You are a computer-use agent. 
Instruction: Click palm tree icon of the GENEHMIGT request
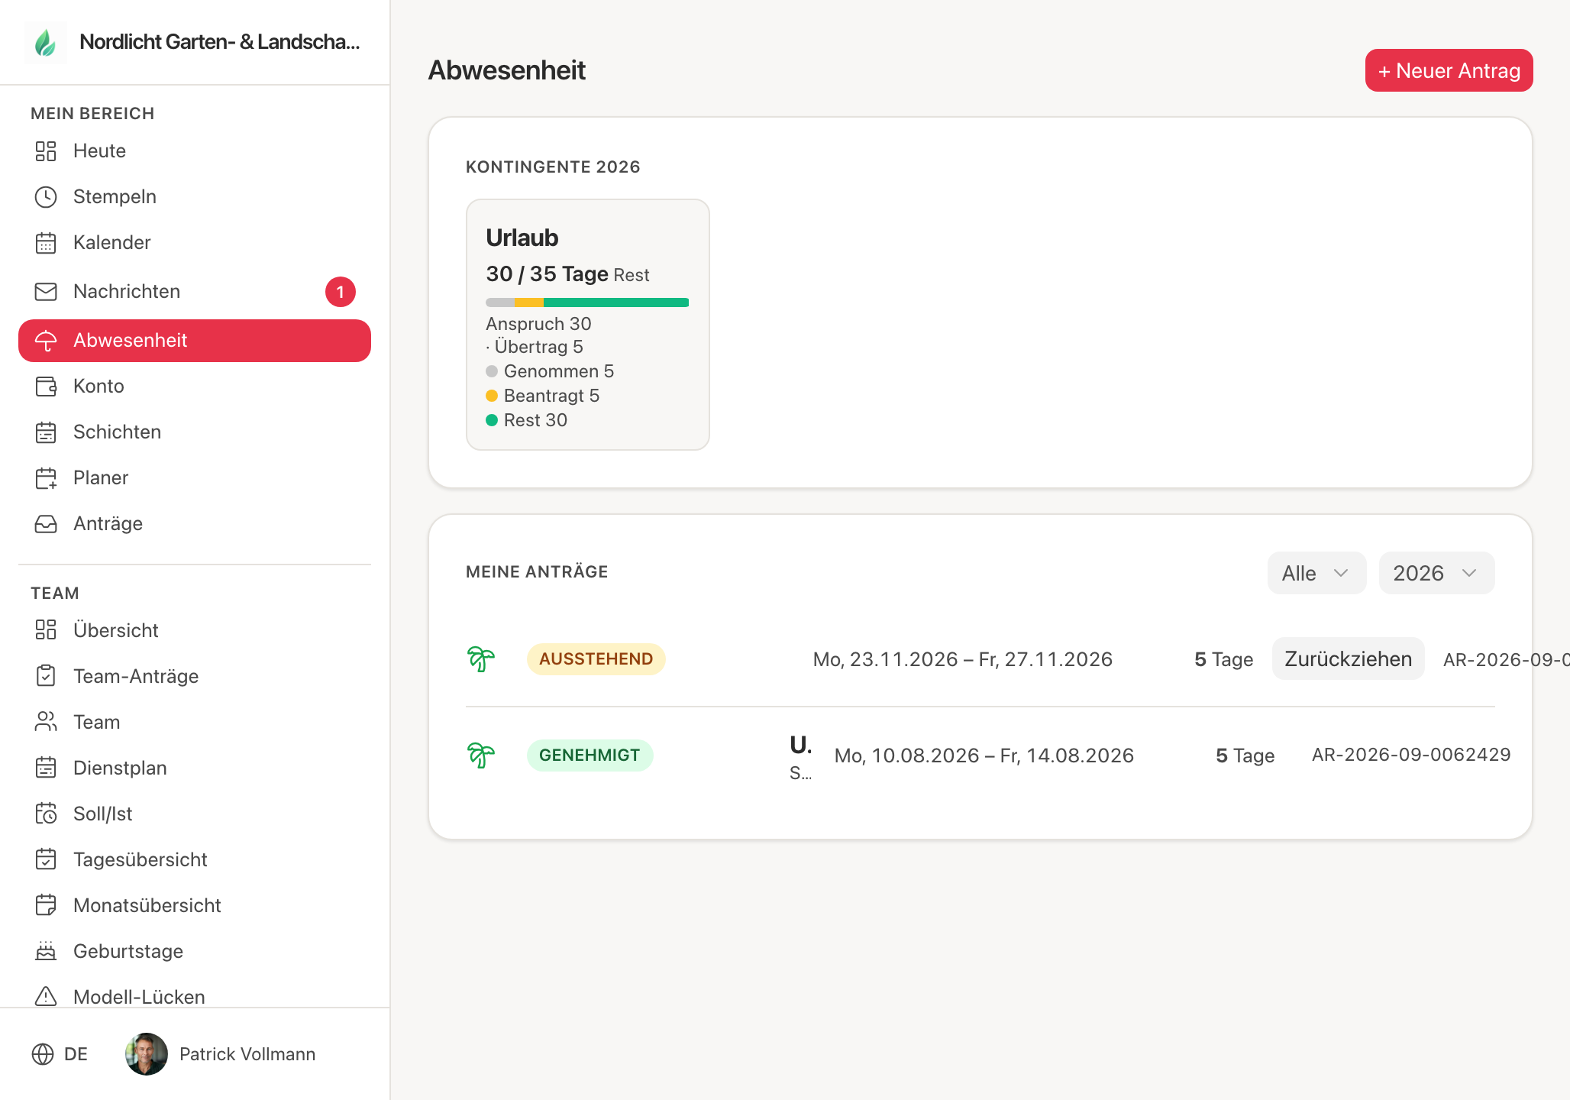(481, 755)
